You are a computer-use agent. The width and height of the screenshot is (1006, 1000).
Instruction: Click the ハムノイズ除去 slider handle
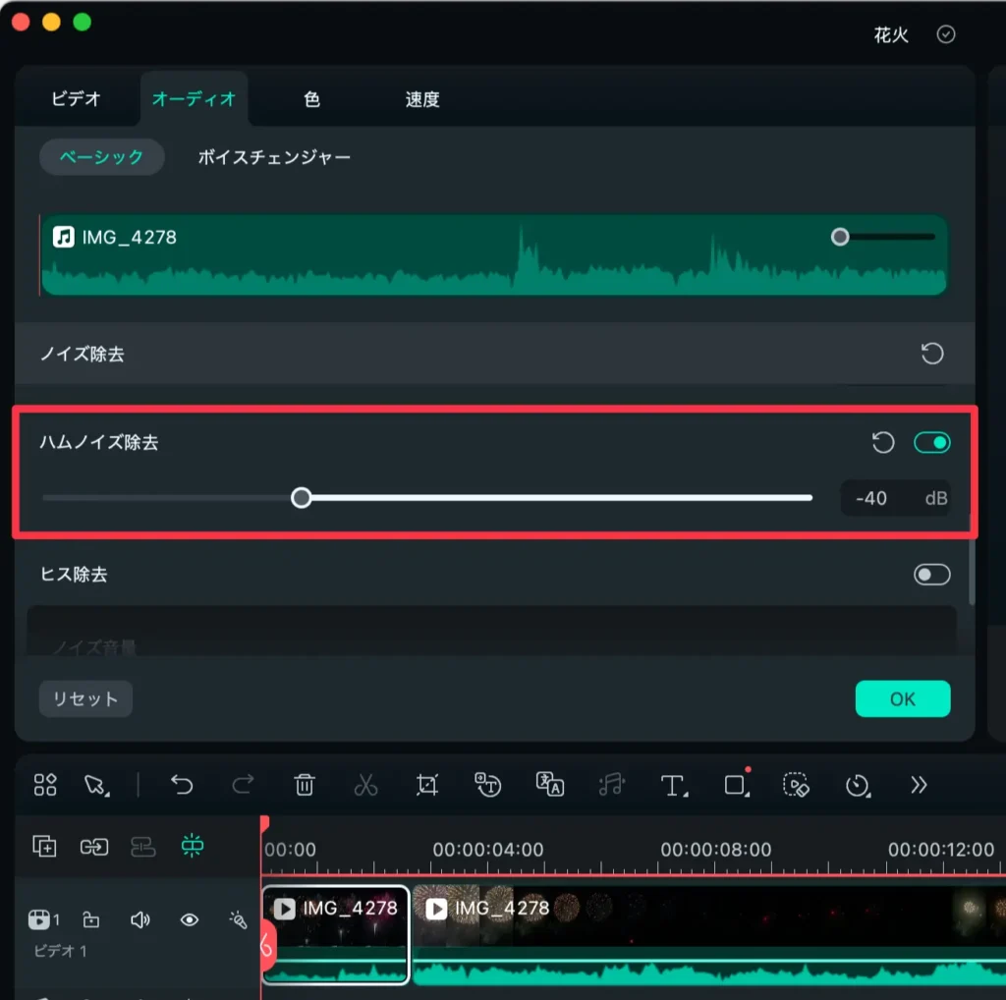302,498
